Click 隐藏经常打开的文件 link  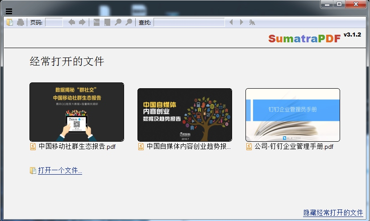point(333,213)
